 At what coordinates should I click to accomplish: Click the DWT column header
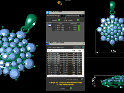coord(74,51)
